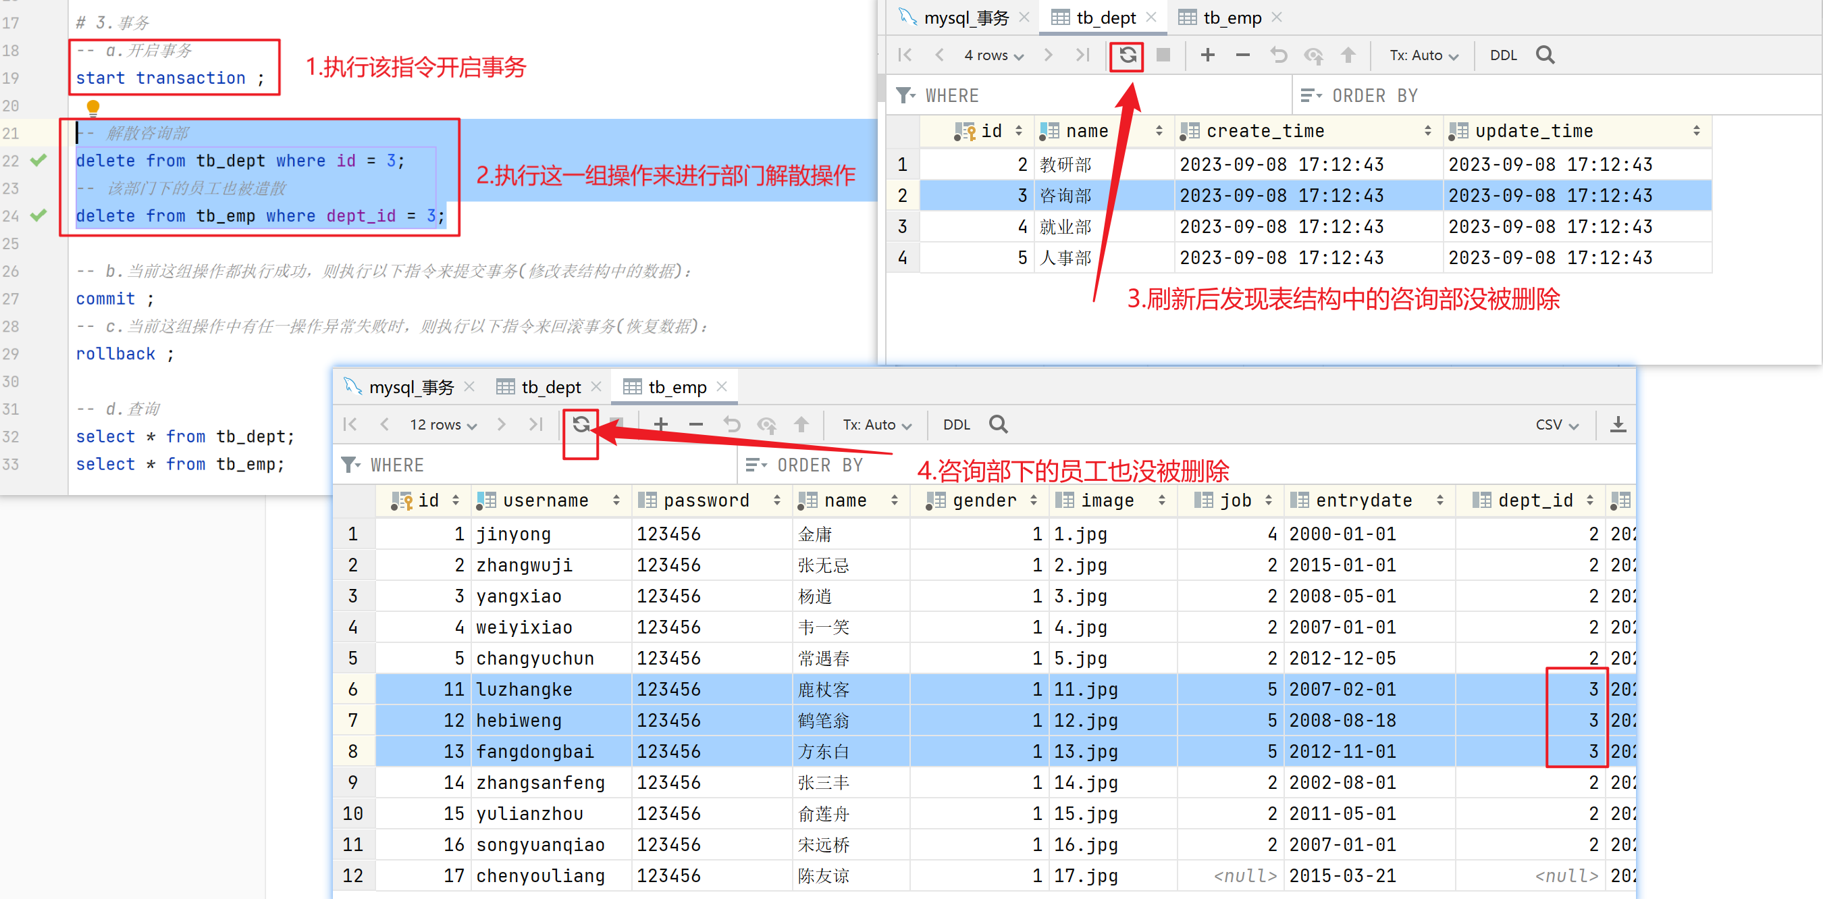Click revert icon in tb_emp toolbar
This screenshot has width=1823, height=899.
[x=731, y=424]
